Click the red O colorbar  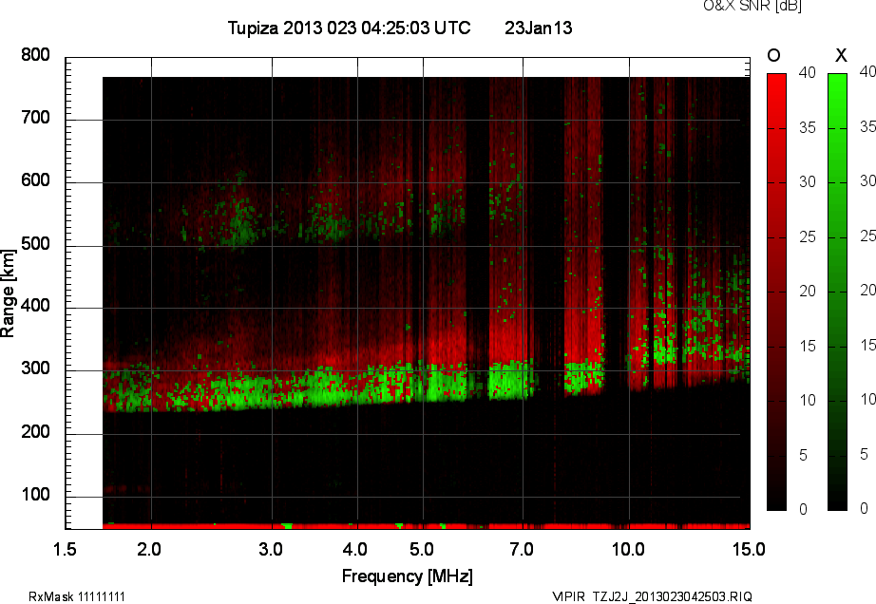click(x=776, y=291)
